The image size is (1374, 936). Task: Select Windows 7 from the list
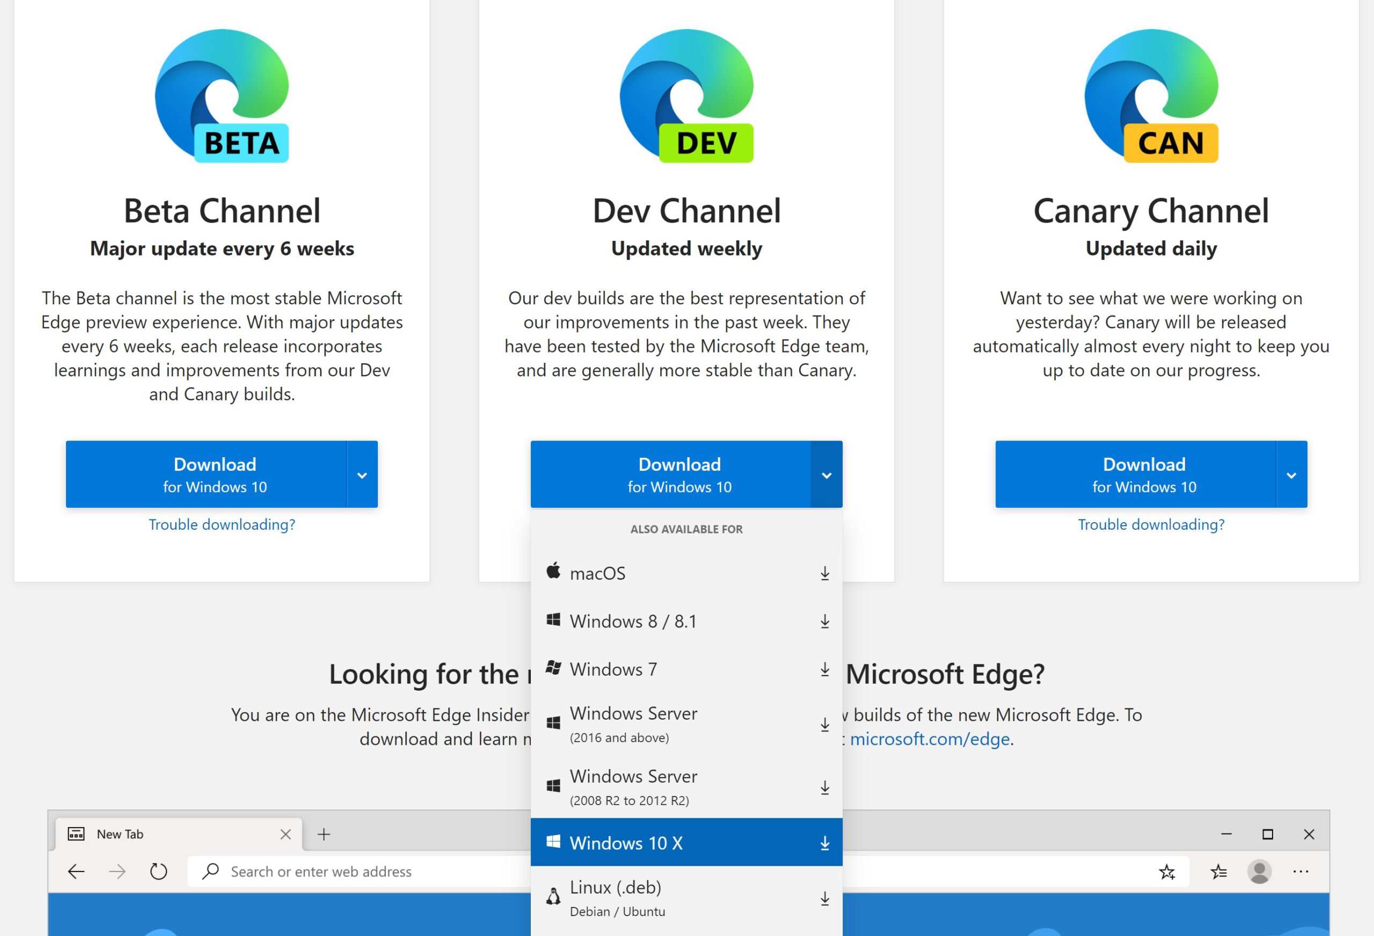(686, 669)
